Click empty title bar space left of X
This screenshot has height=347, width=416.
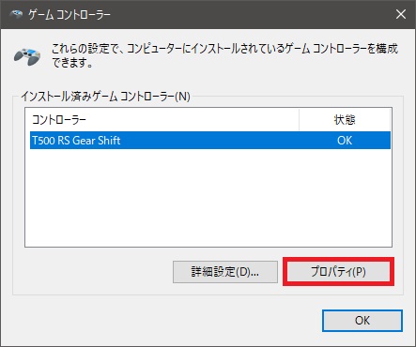pyautogui.click(x=251, y=14)
